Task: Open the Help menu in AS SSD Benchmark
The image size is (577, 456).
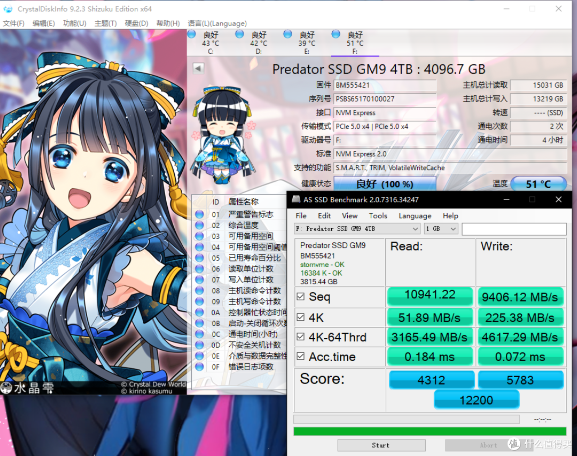Action: tap(450, 216)
